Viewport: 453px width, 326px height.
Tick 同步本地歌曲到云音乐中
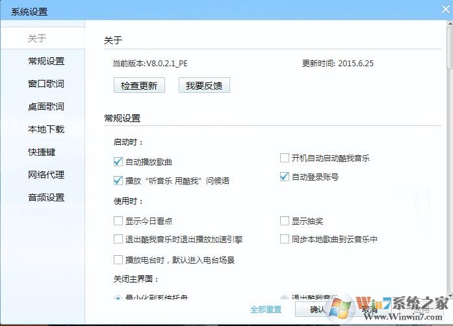tap(285, 239)
